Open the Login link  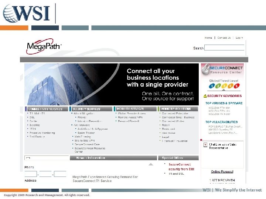point(239,38)
